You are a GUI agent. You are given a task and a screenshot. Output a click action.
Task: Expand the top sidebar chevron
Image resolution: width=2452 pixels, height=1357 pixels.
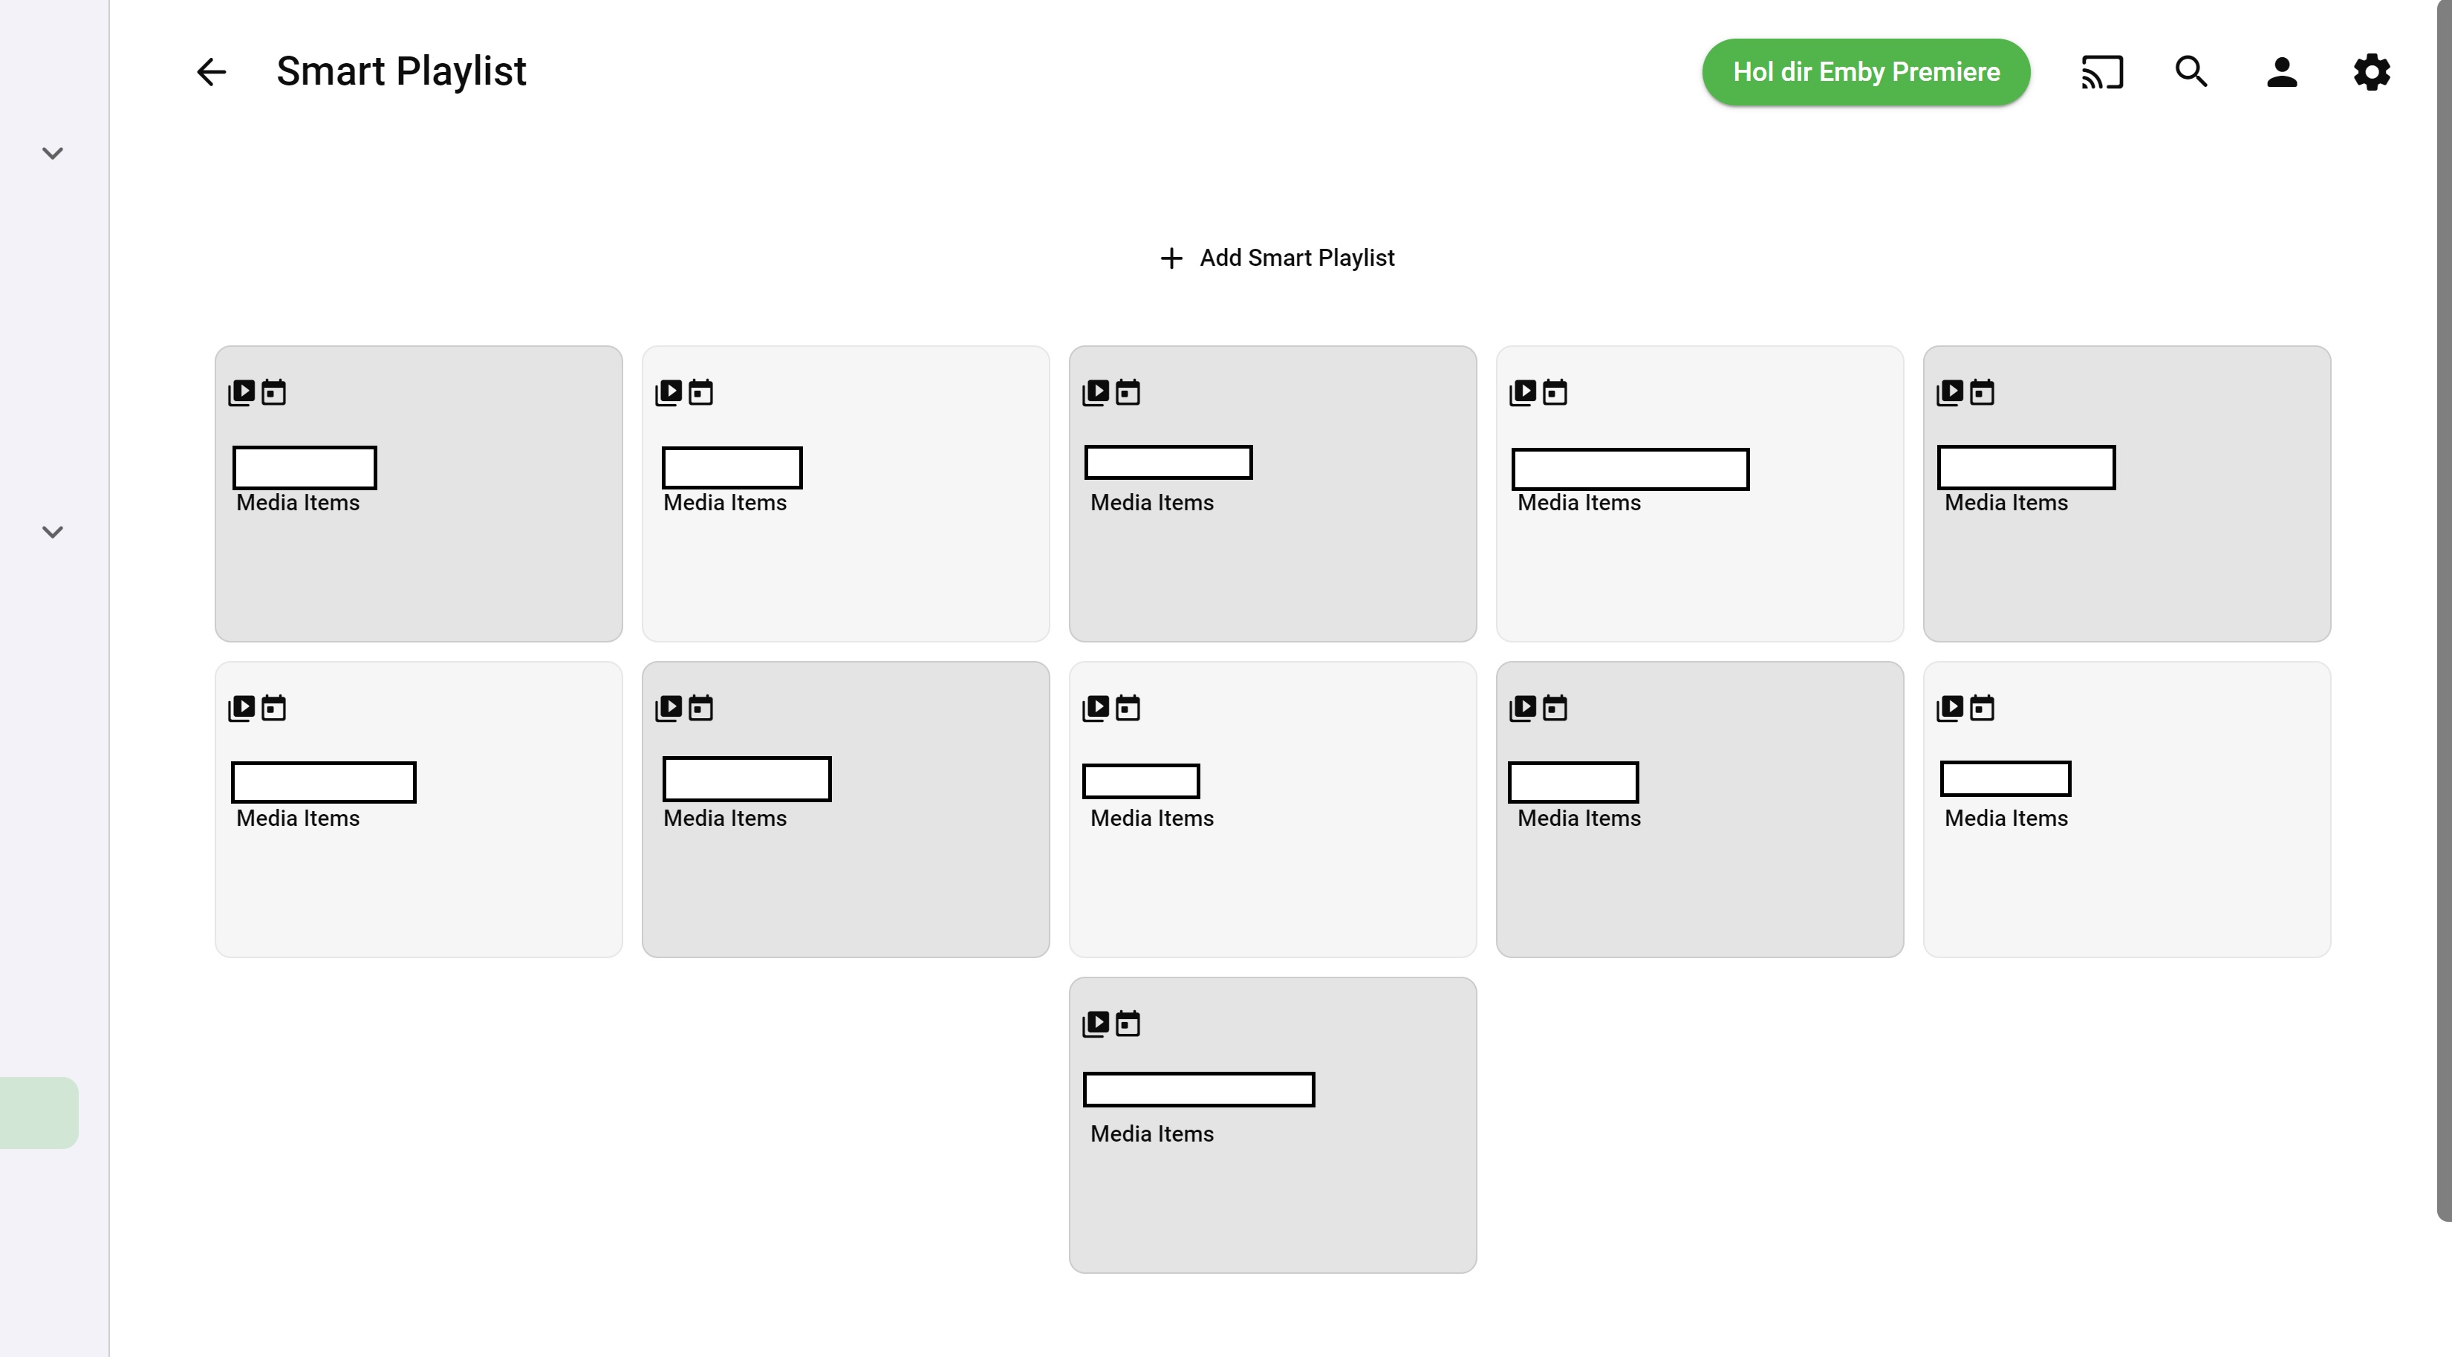click(53, 152)
